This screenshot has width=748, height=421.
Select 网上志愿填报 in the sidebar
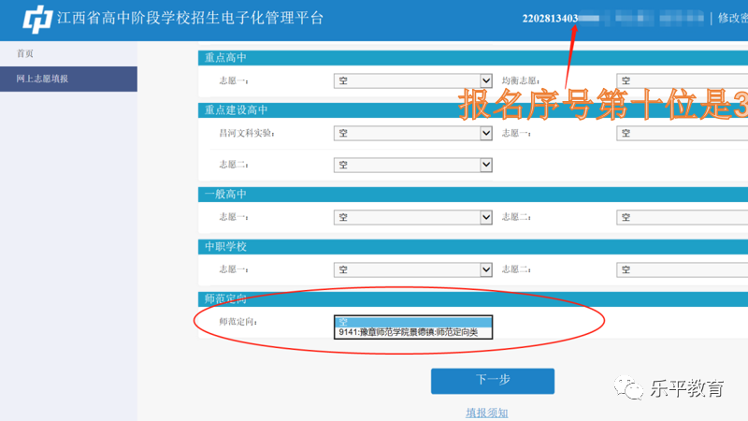tap(42, 79)
